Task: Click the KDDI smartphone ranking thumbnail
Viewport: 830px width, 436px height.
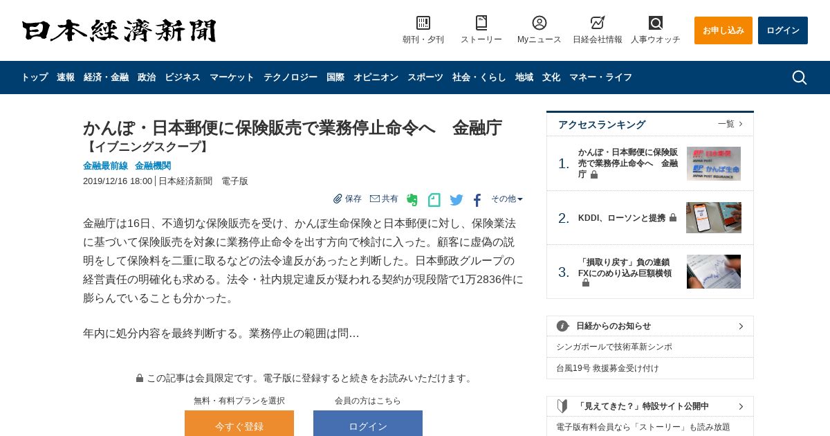Action: tap(714, 217)
